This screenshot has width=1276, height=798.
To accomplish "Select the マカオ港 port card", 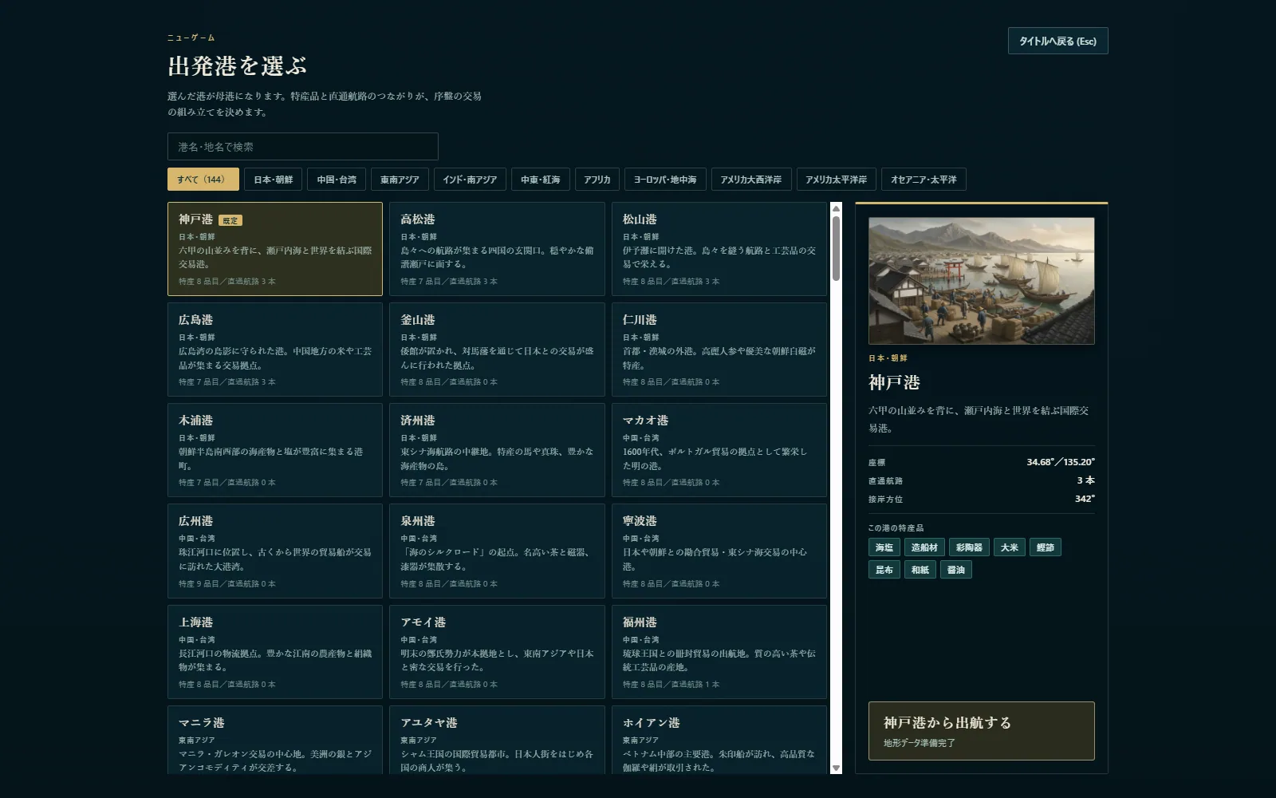I will point(719,450).
